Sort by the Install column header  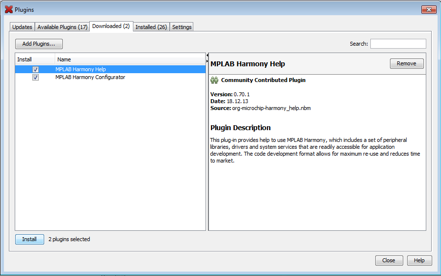pyautogui.click(x=35, y=59)
